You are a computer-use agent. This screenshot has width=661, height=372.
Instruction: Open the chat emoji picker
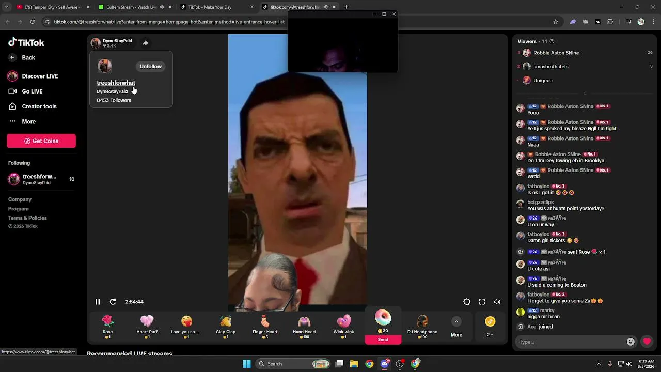[631, 342]
